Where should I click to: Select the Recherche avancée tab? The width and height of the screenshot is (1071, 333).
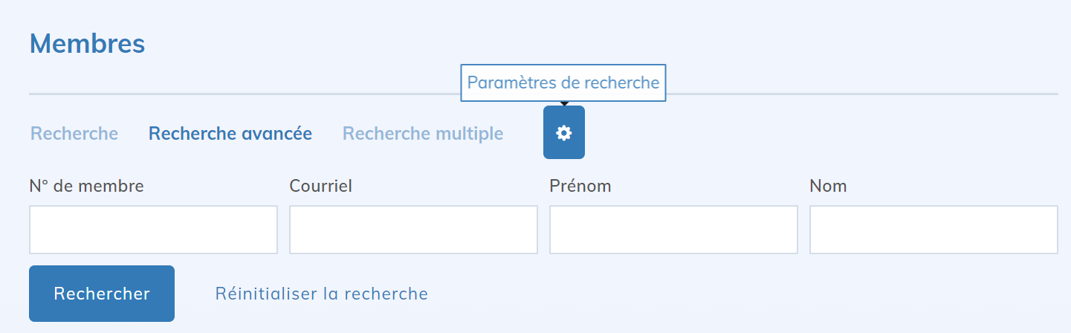point(230,134)
